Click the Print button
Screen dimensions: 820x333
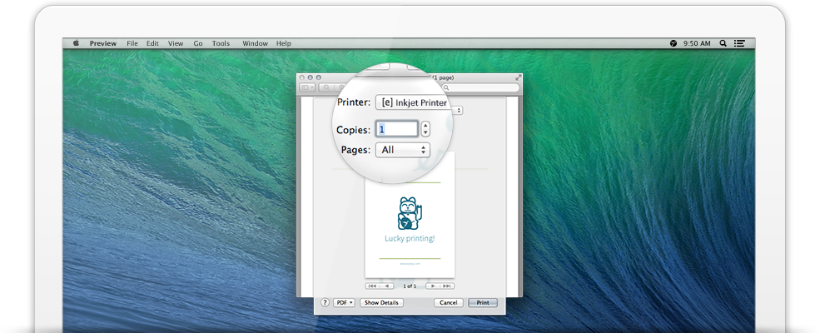(x=483, y=303)
